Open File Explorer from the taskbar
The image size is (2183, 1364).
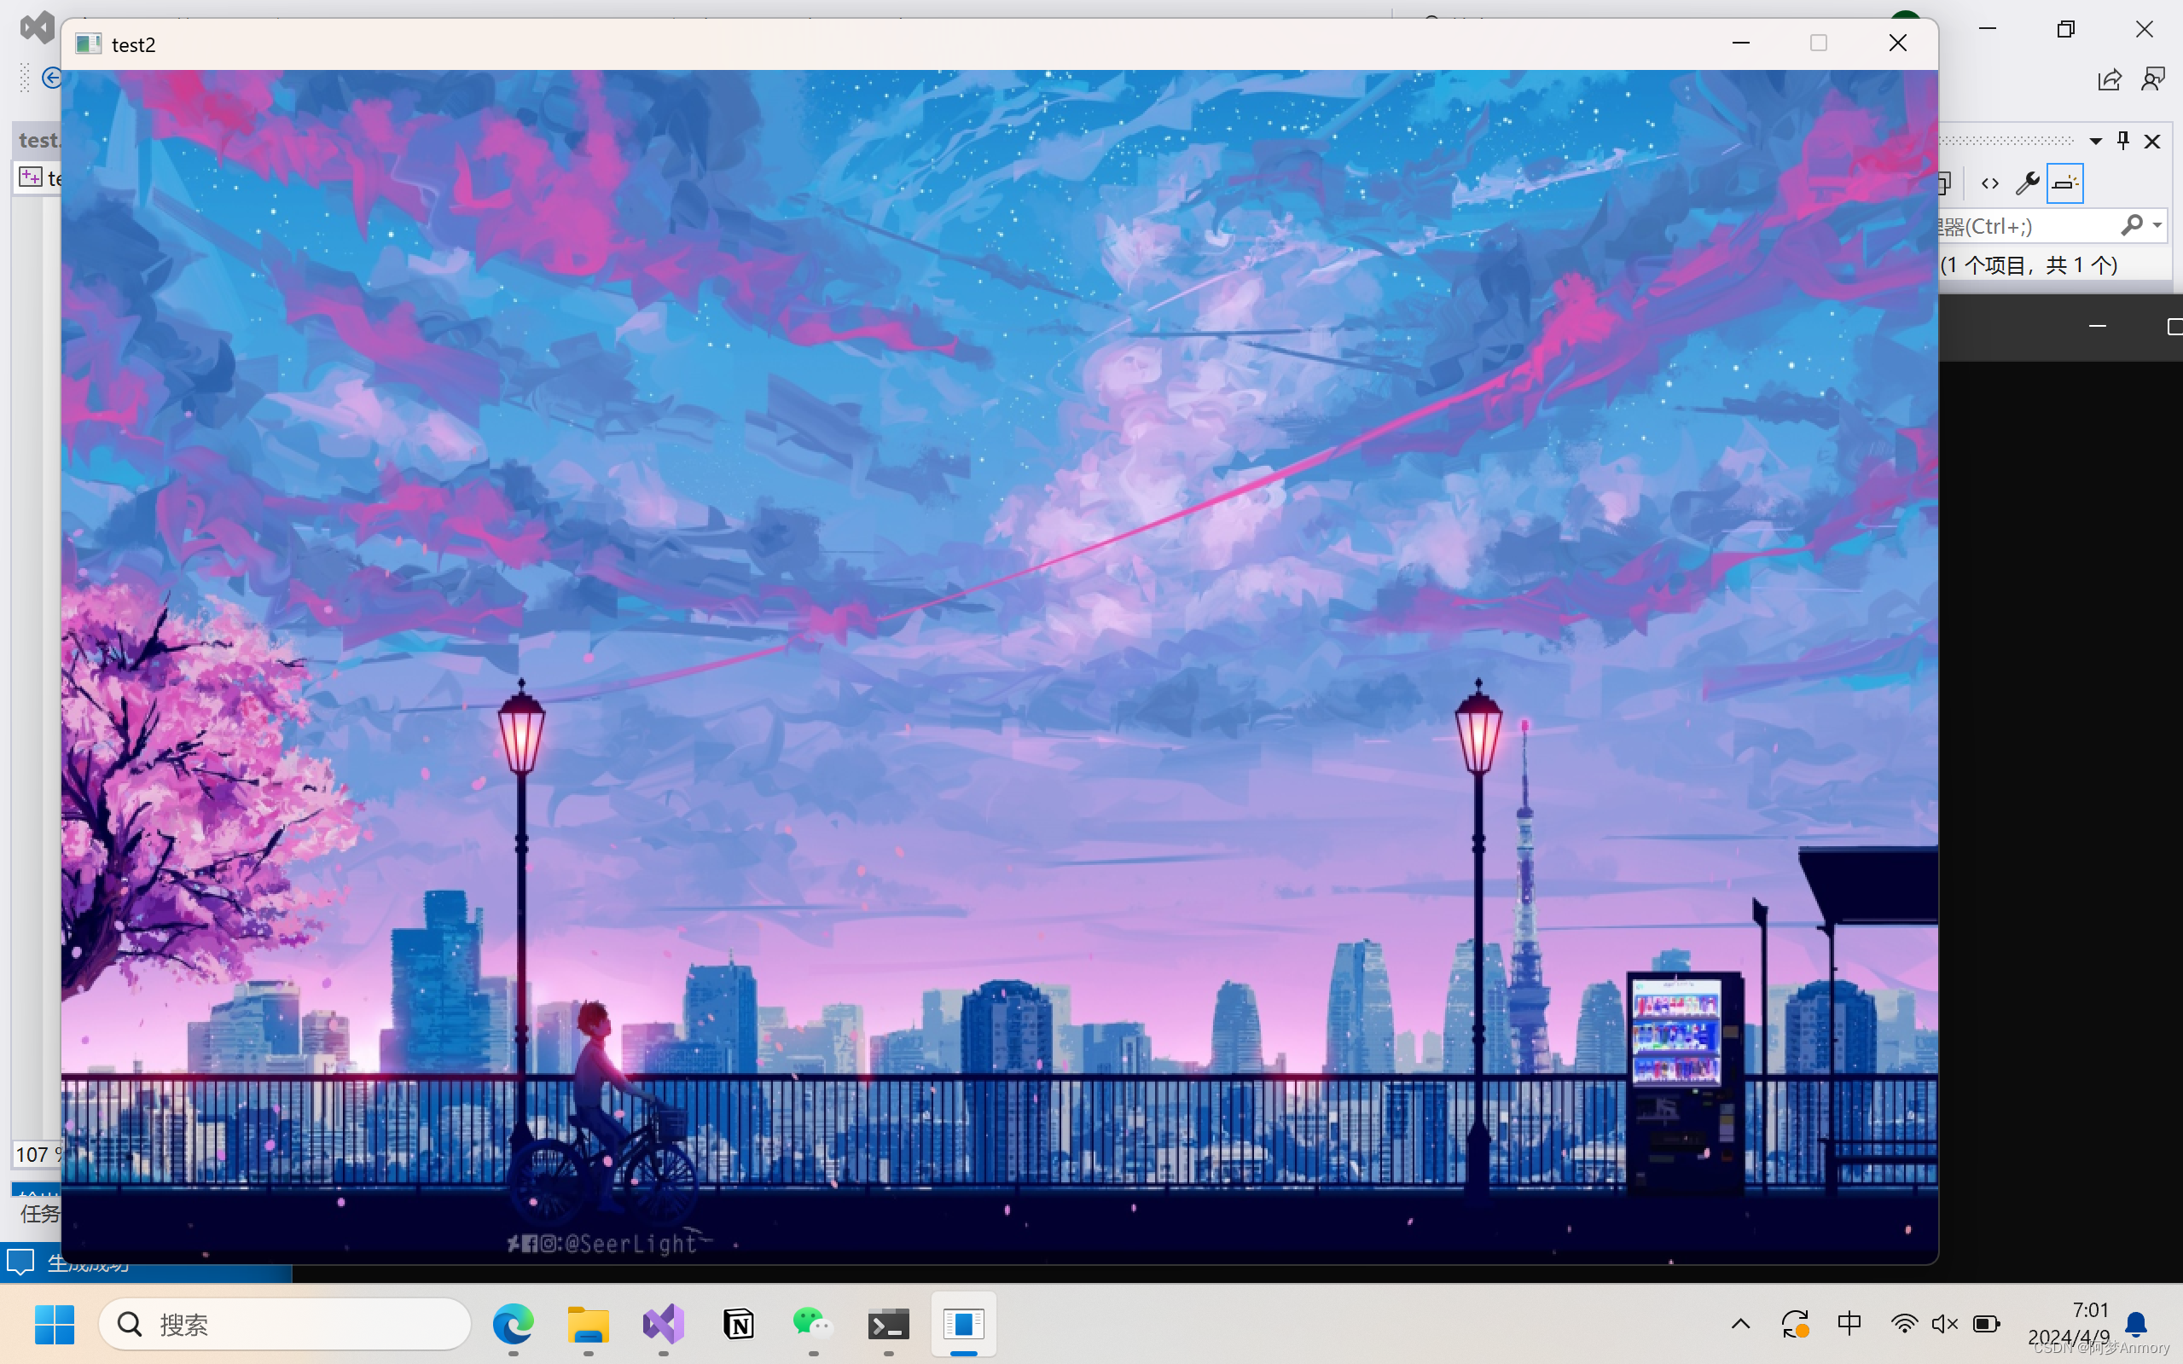coord(588,1323)
